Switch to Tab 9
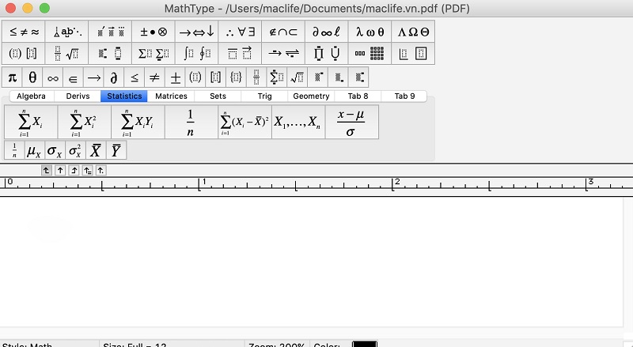Image resolution: width=633 pixels, height=347 pixels. (x=404, y=96)
